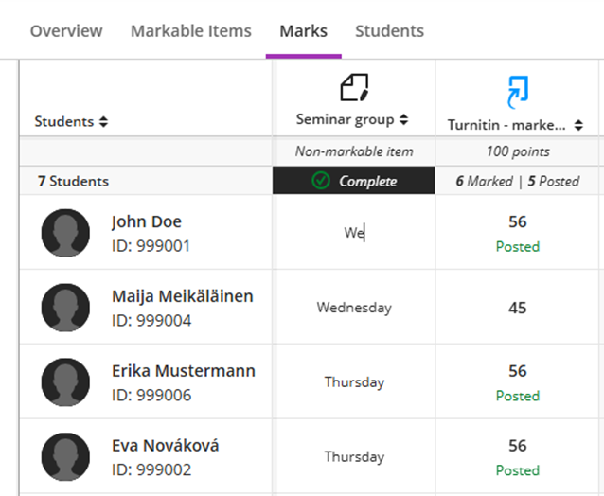Click John Doe's avatar icon
Screen dimensions: 604x496
pos(65,233)
